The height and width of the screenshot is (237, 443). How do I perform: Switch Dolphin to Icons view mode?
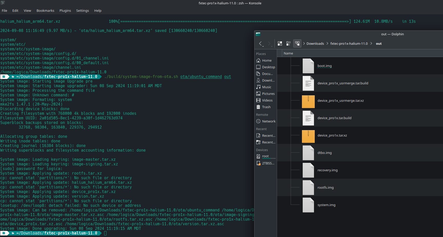[280, 43]
